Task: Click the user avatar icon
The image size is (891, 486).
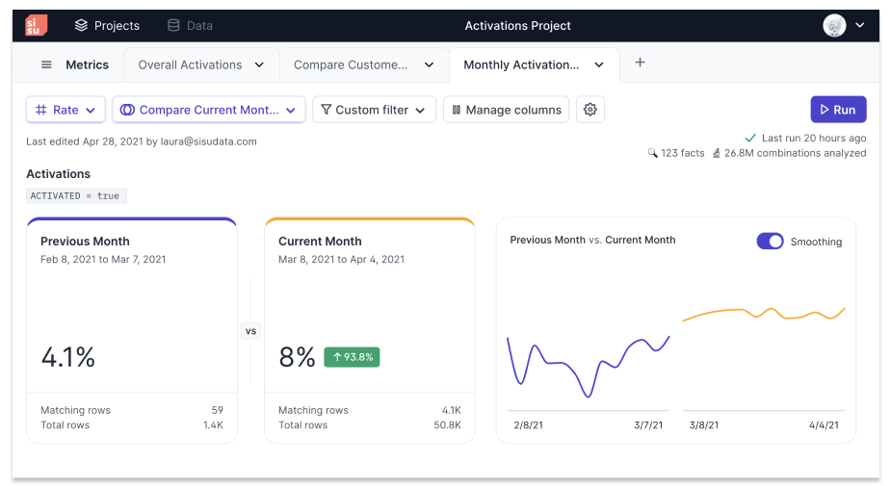Action: click(834, 26)
